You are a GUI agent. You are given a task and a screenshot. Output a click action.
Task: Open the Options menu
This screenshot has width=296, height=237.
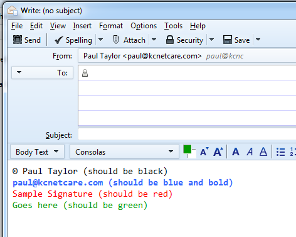click(144, 26)
